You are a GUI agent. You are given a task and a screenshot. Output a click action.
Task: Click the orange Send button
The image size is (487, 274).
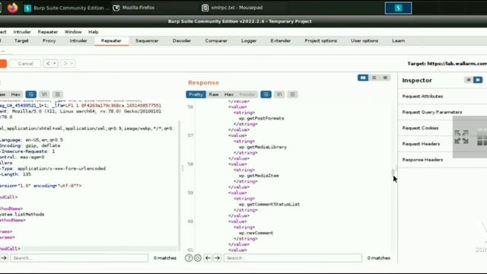coord(3,64)
